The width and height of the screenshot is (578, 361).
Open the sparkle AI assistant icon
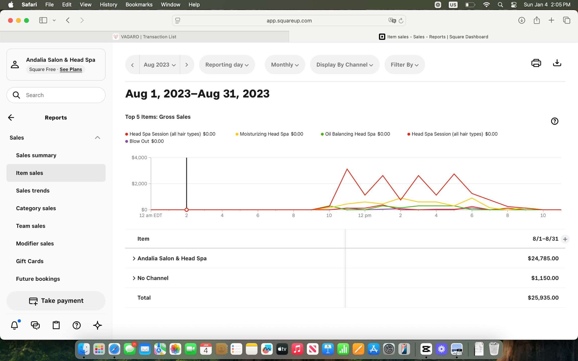(97, 325)
